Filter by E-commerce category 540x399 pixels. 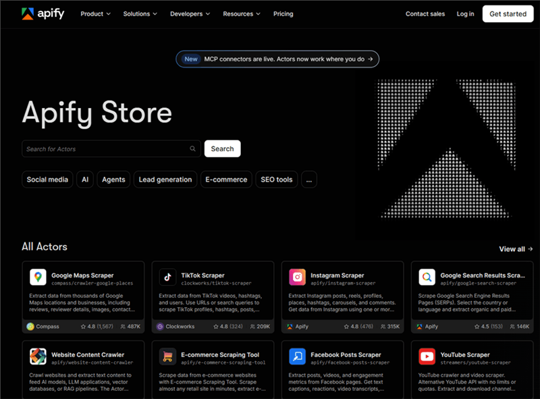(x=226, y=180)
